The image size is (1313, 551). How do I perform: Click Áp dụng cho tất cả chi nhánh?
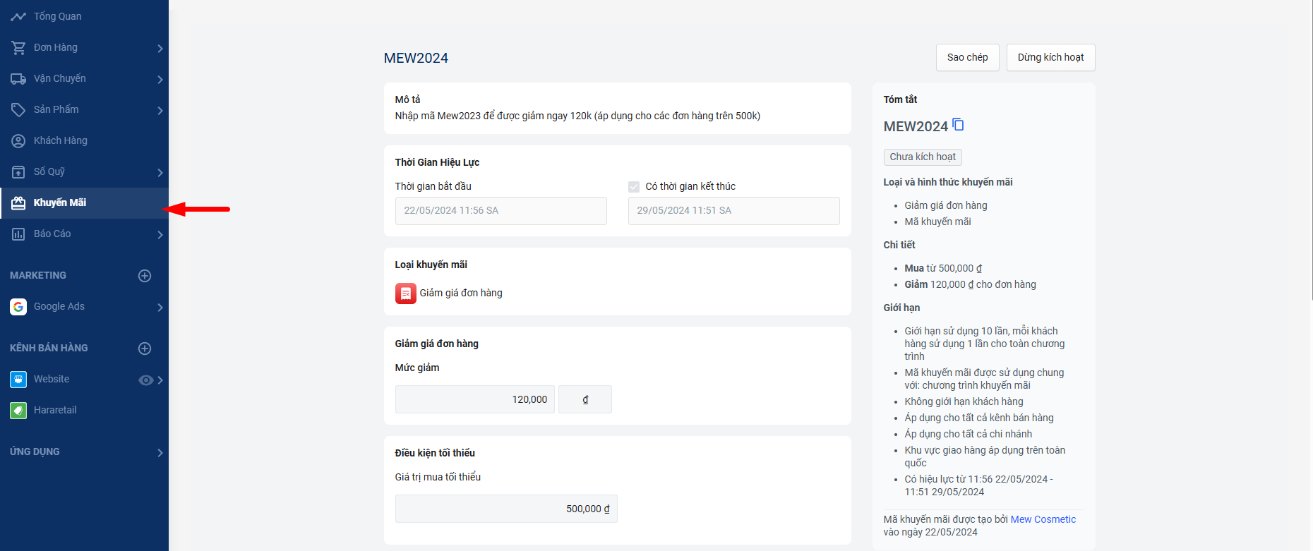(x=969, y=434)
